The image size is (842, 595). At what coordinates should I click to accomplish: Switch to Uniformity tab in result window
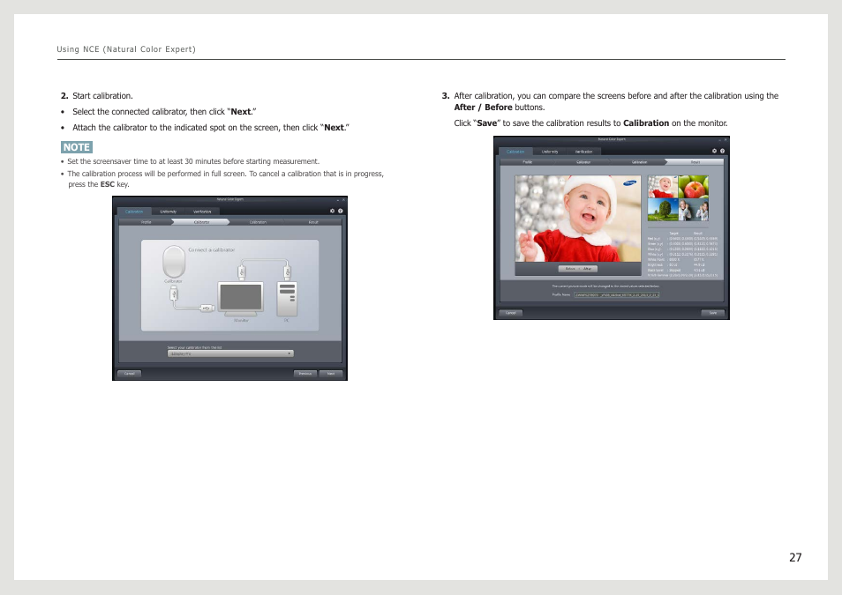pyautogui.click(x=549, y=152)
